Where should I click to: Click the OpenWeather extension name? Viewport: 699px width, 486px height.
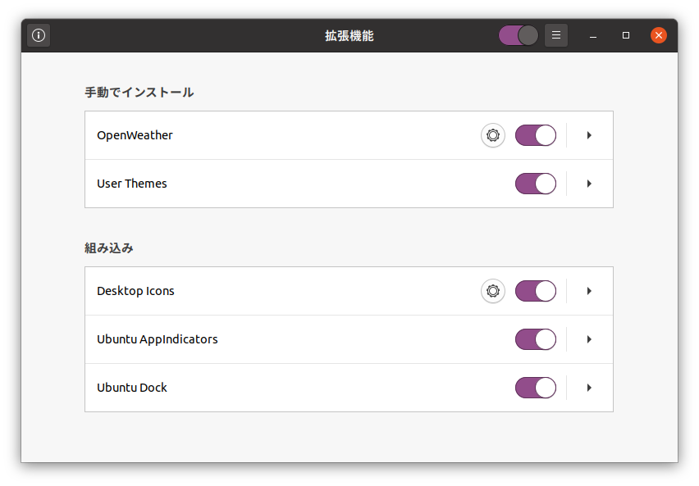click(135, 135)
